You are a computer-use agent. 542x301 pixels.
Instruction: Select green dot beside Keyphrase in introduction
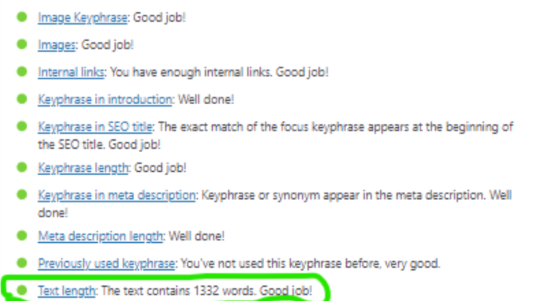22,99
